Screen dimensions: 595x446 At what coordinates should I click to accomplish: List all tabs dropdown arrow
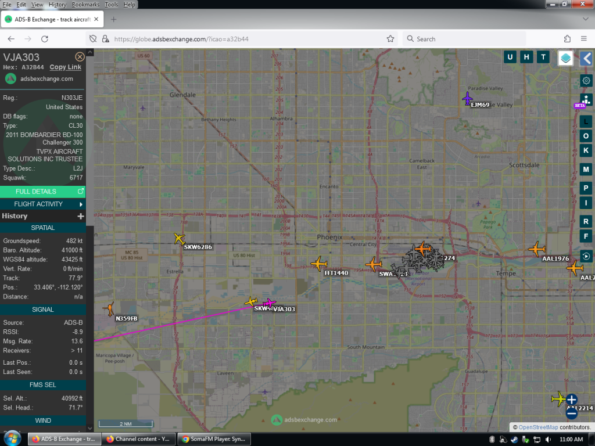(x=586, y=19)
